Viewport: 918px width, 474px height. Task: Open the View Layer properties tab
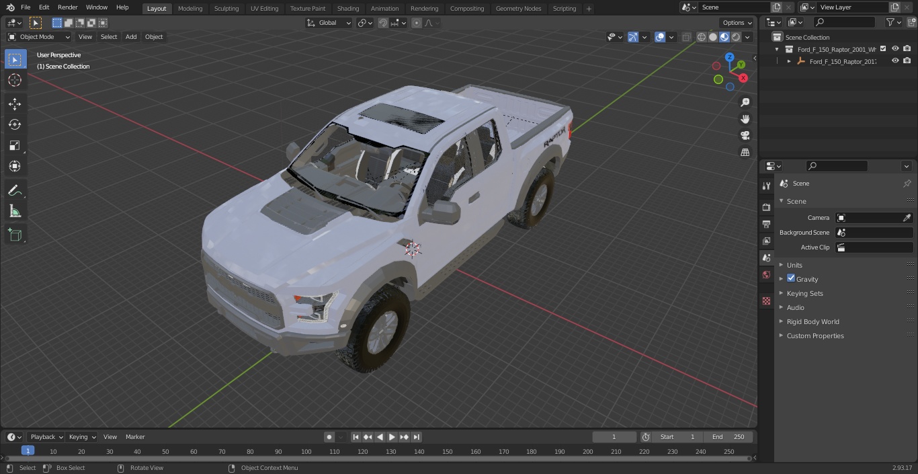pos(766,241)
